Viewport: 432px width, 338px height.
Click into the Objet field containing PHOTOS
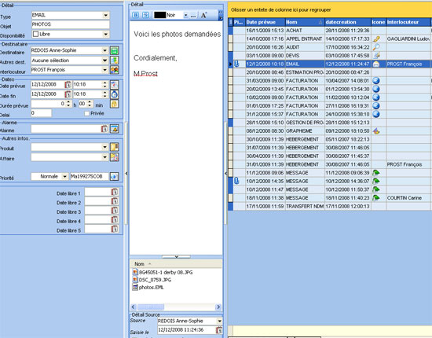click(x=71, y=24)
